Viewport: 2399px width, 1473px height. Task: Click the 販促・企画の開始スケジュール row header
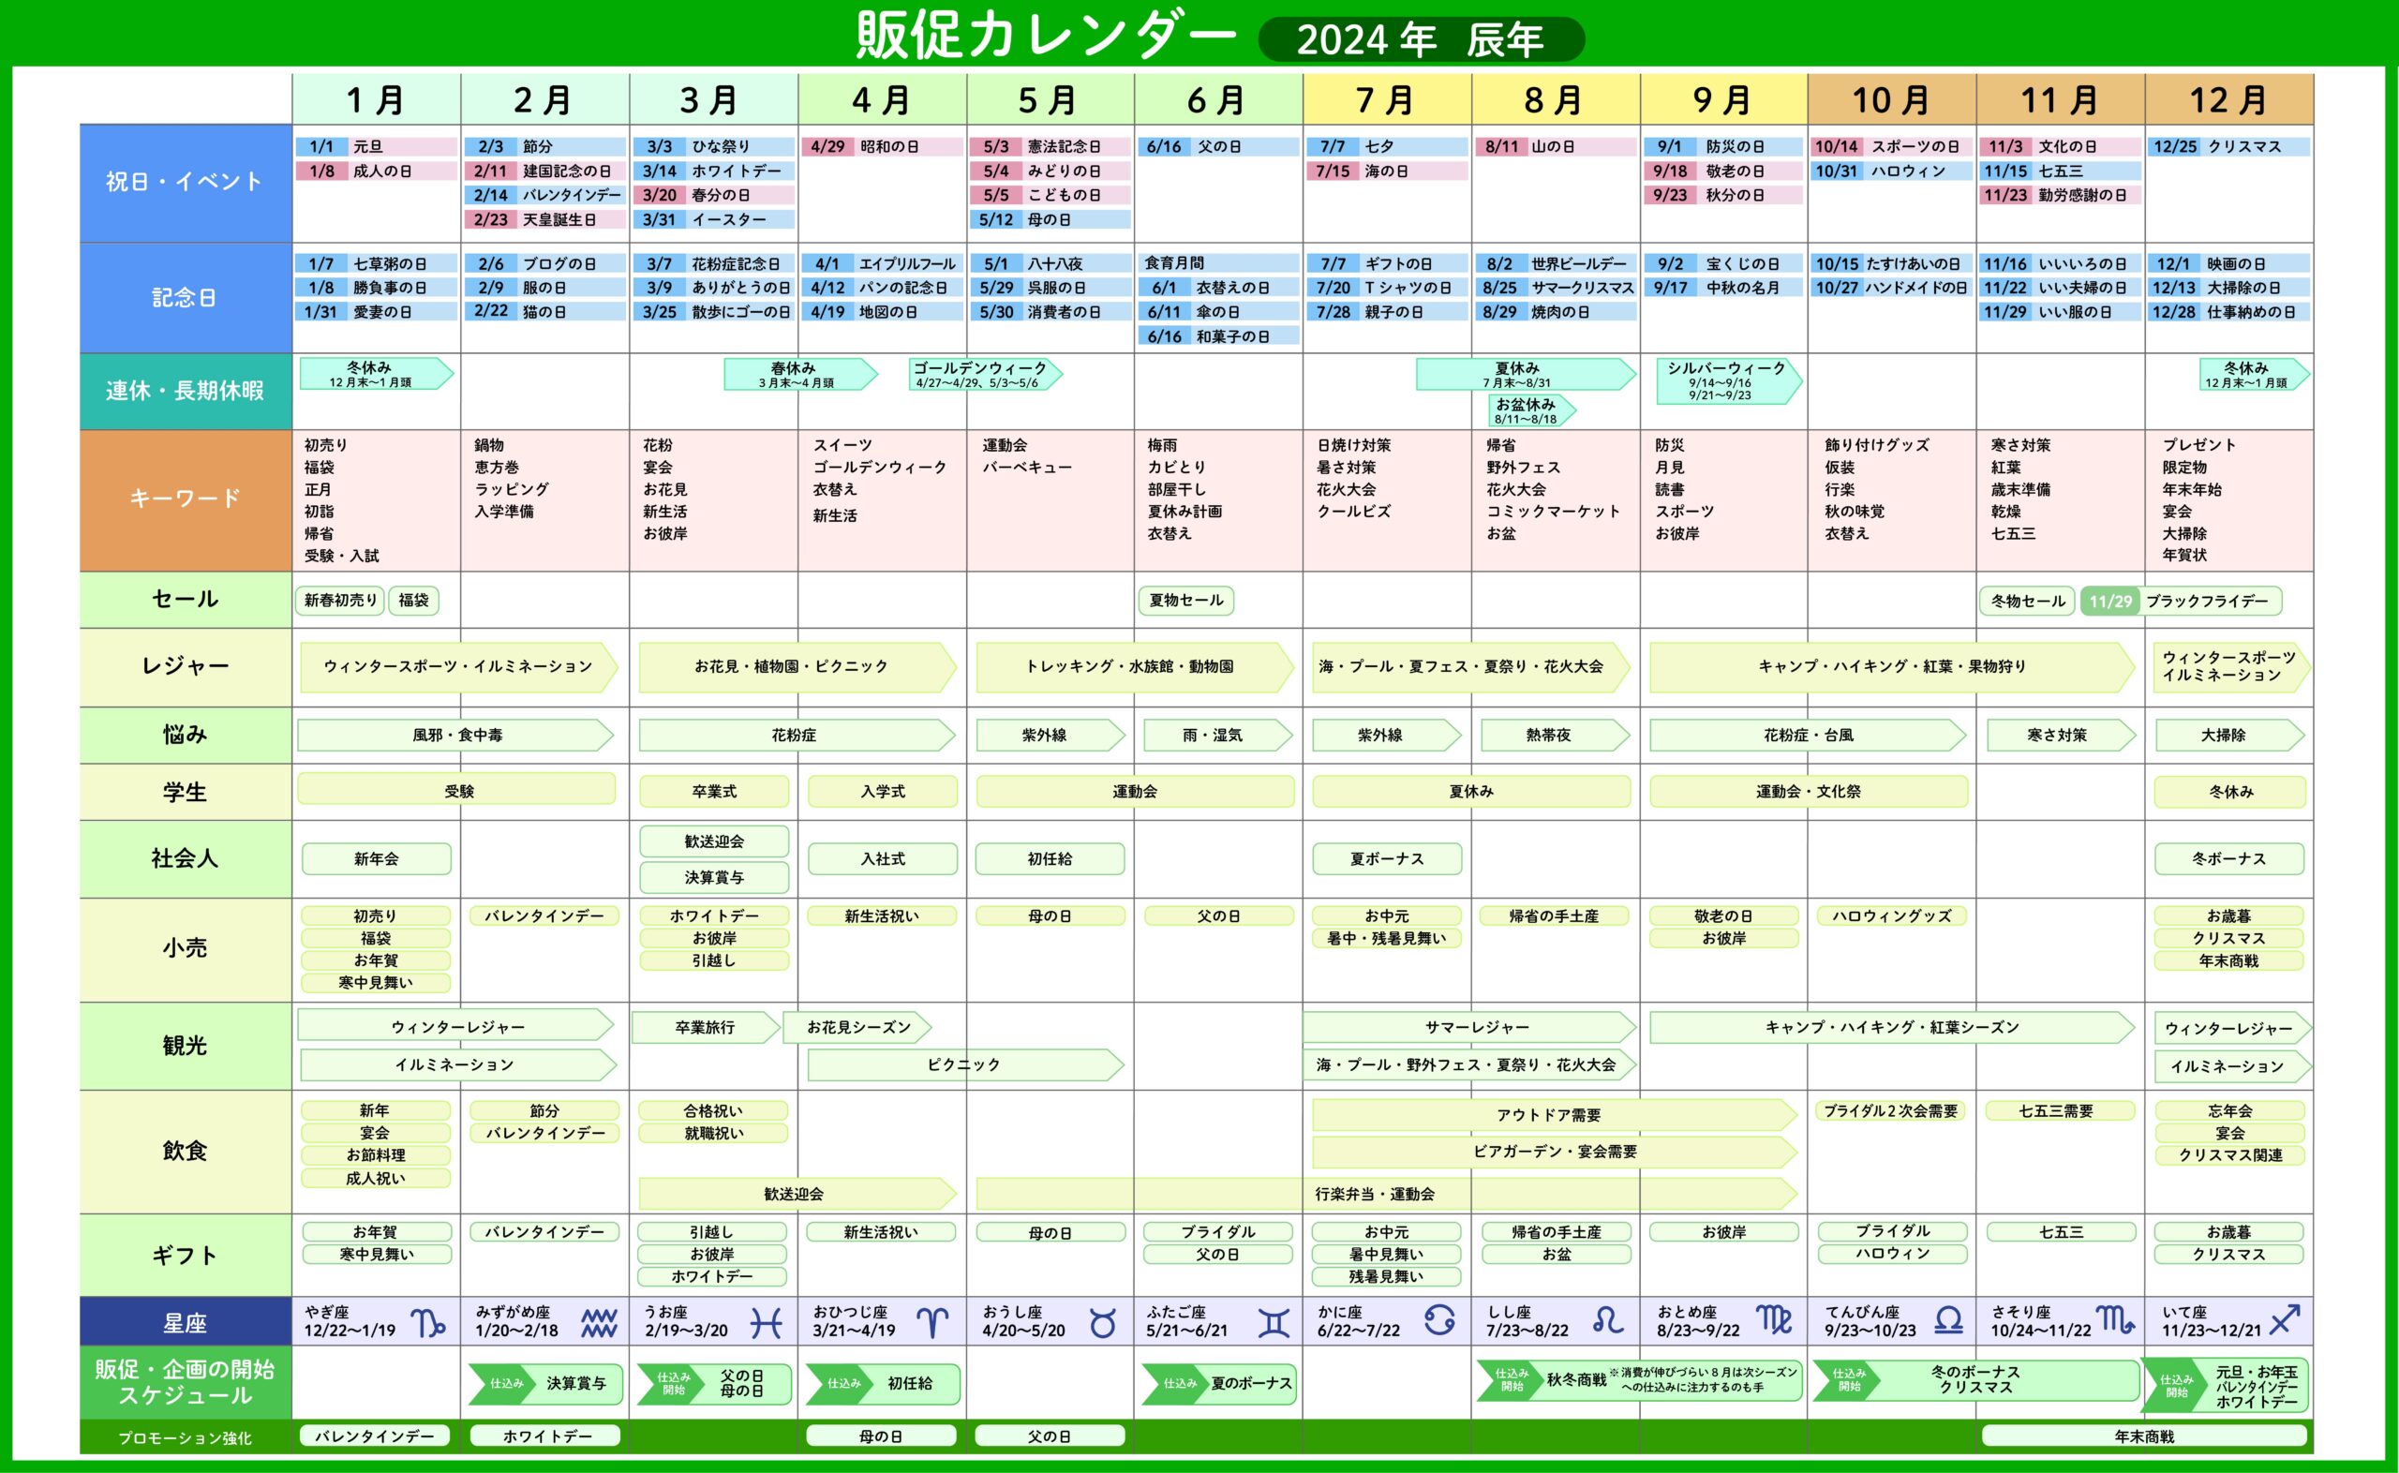(185, 1382)
